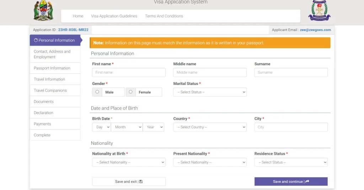Screen dimensions: 364x190
Task: Open Visa Application Guidelines page
Action: tap(114, 16)
